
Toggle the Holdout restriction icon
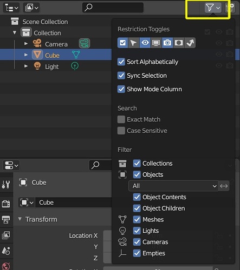click(x=179, y=43)
